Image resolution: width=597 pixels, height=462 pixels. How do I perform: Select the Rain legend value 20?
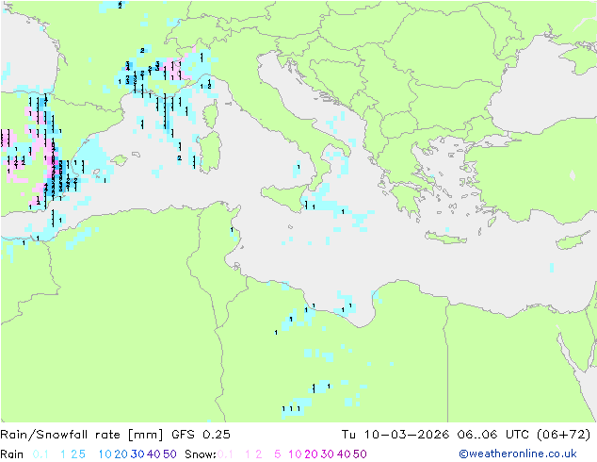[x=121, y=454]
